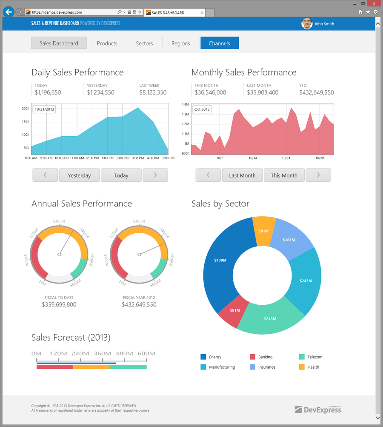
Task: Go to next month in Monthly Sales
Action: [318, 175]
